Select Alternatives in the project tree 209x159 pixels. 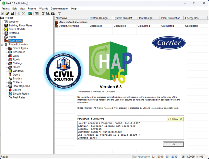click(15, 41)
